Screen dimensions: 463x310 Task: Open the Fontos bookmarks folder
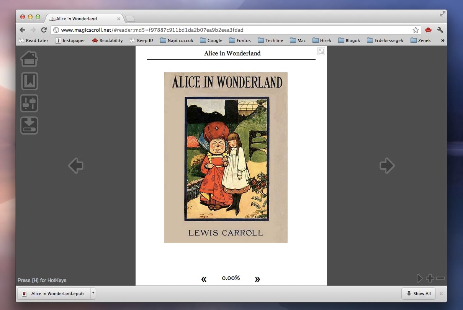pyautogui.click(x=240, y=41)
